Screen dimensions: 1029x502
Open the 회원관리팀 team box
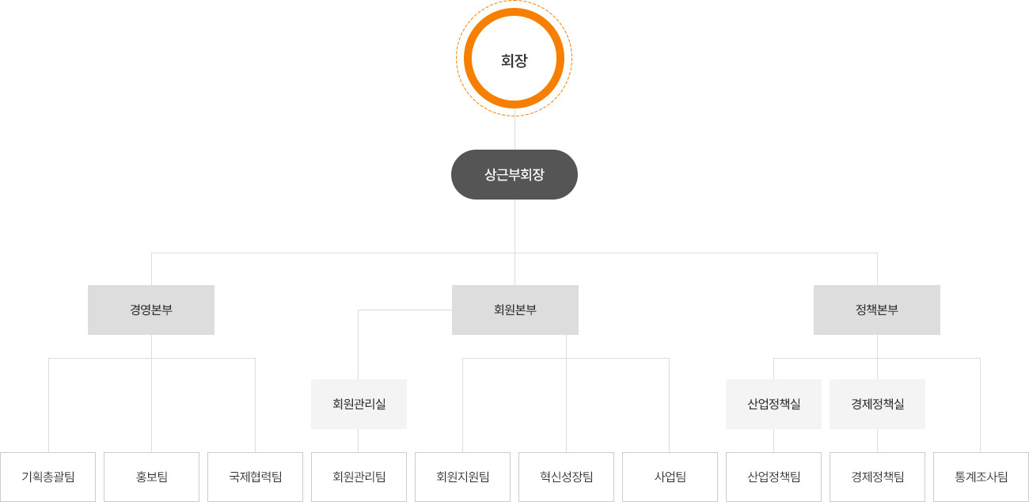359,477
